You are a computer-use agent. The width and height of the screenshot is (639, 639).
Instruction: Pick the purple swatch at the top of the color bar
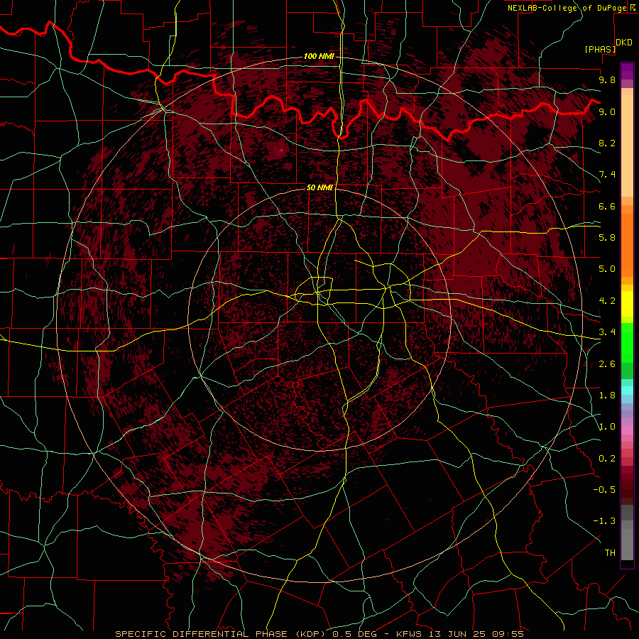[x=627, y=71]
